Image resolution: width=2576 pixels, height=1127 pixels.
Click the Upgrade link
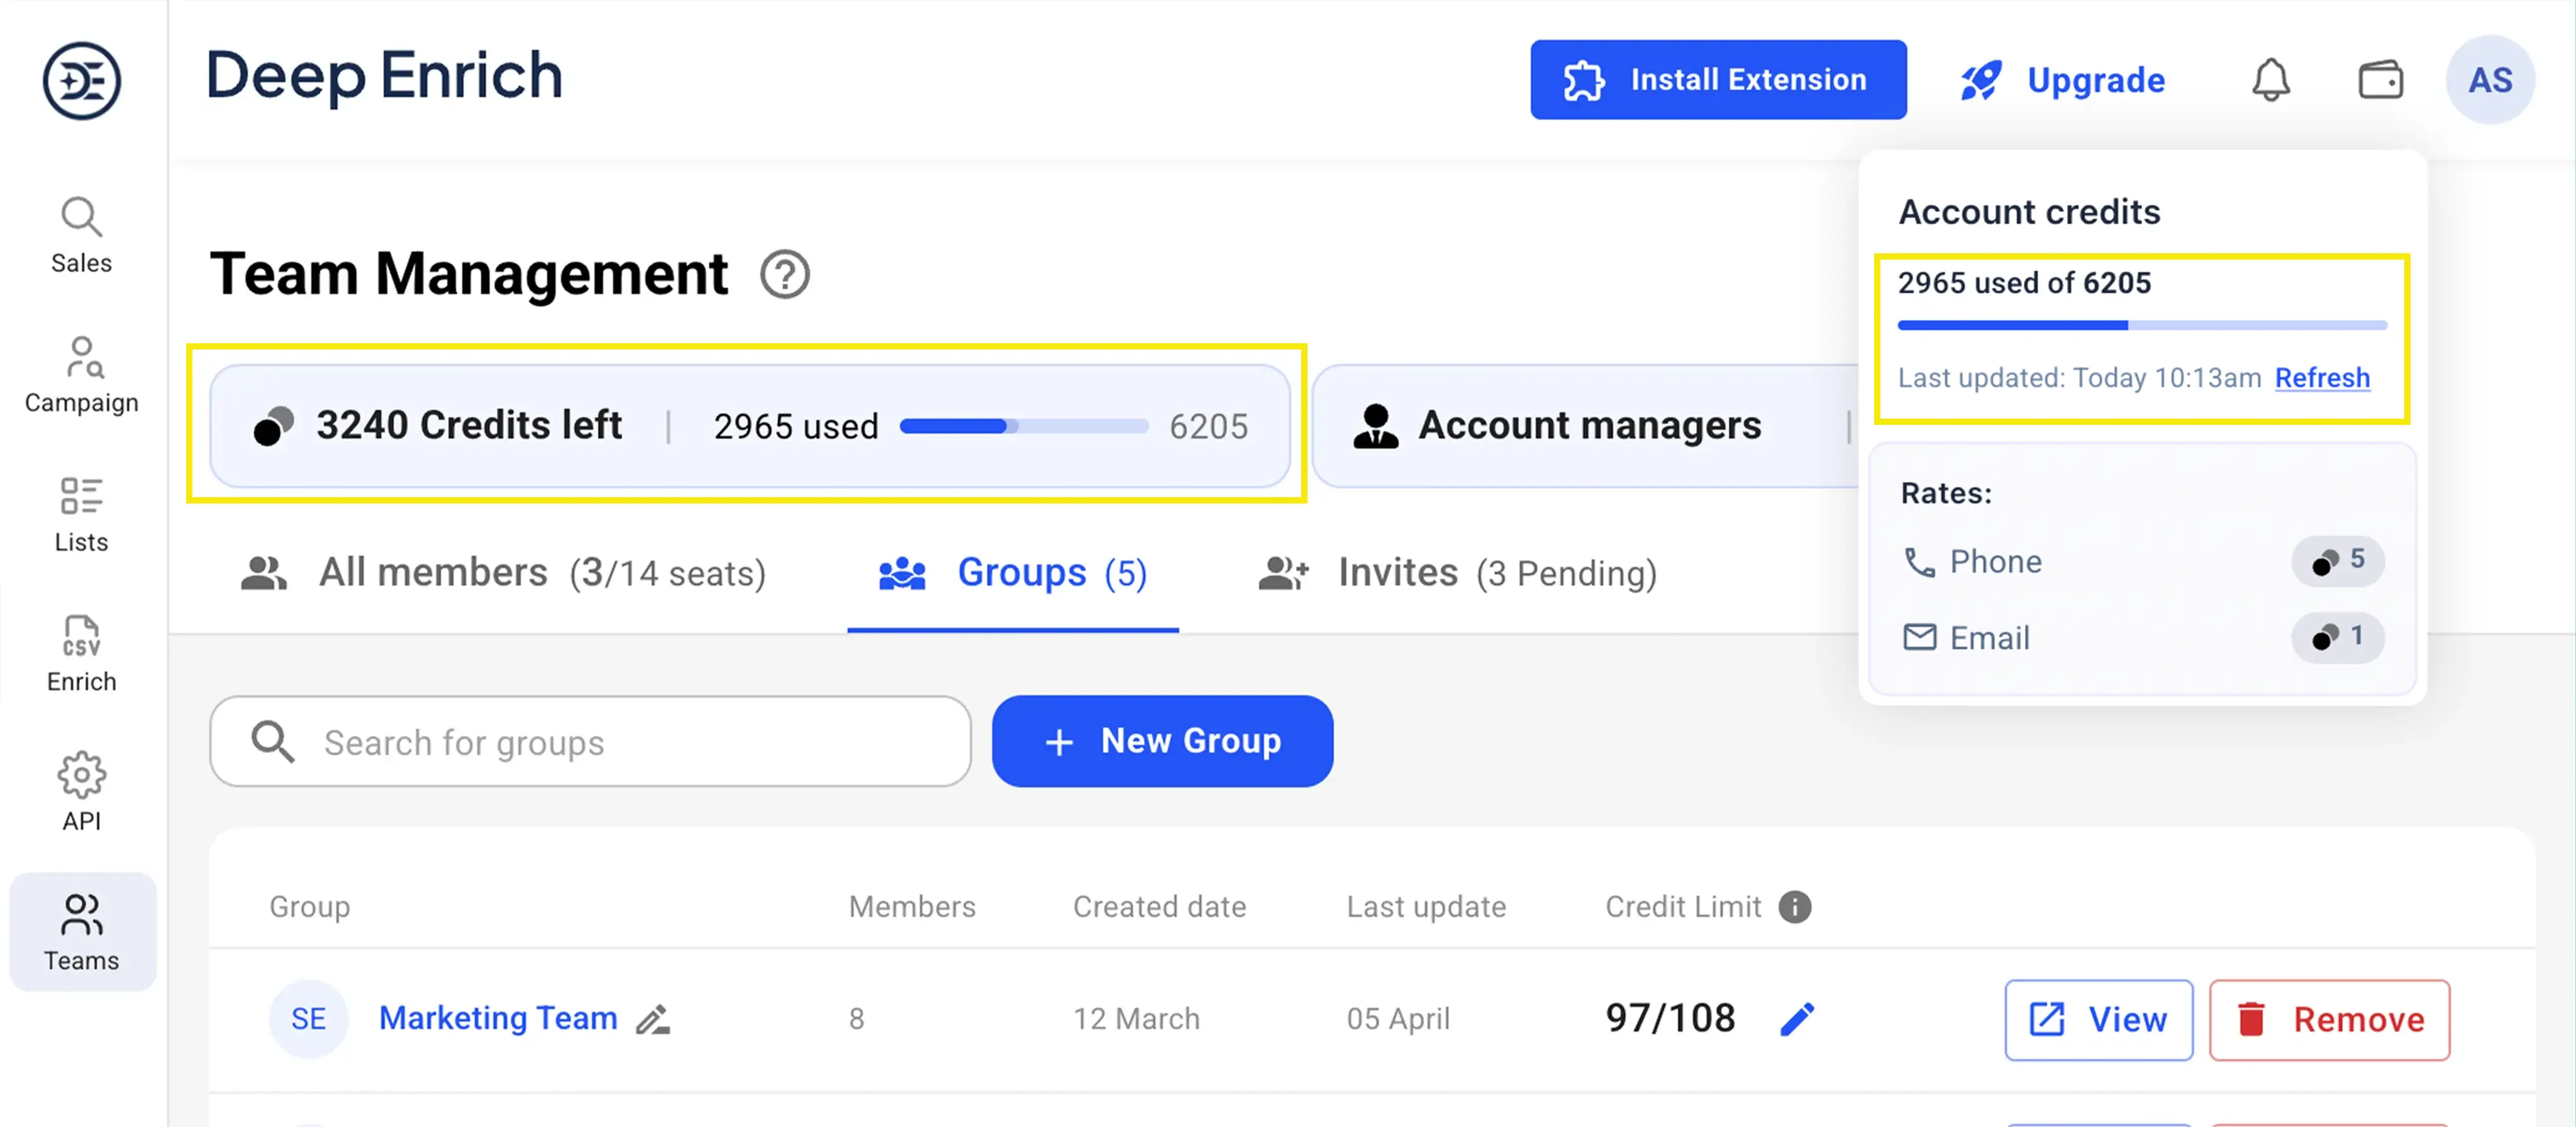[x=2095, y=80]
